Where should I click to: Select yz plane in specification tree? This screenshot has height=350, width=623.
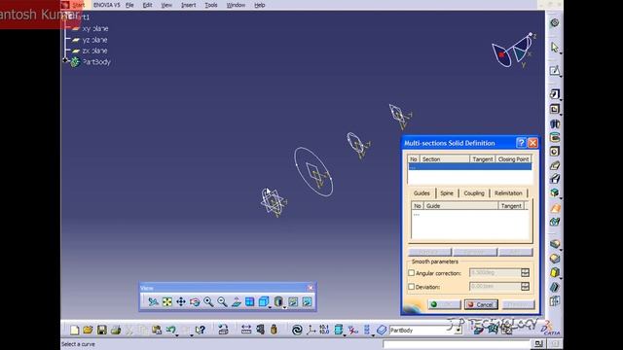click(x=94, y=40)
